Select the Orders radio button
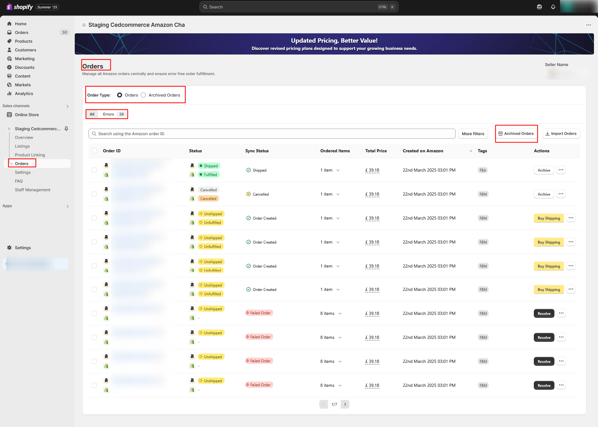Image resolution: width=598 pixels, height=427 pixels. (x=120, y=95)
